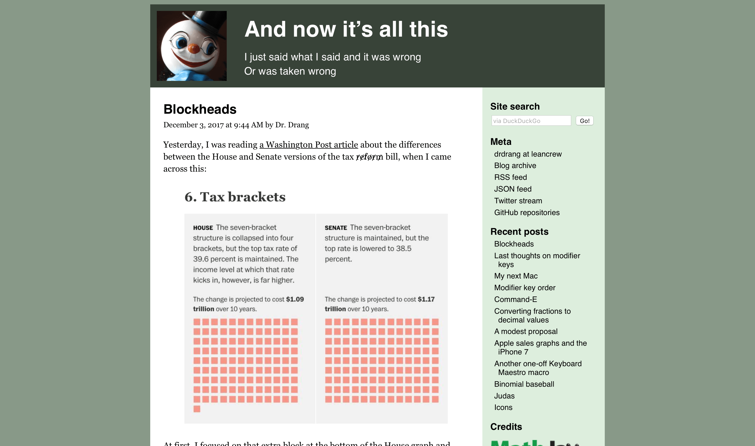Click the Go! search button
The width and height of the screenshot is (755, 446).
tap(585, 121)
